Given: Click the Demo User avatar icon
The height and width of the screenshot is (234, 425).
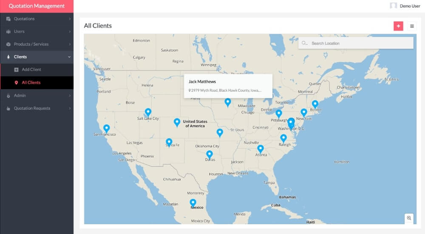Looking at the screenshot, I should click(394, 6).
